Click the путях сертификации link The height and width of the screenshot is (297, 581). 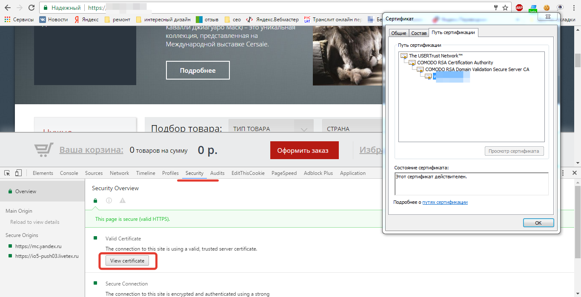pos(445,202)
